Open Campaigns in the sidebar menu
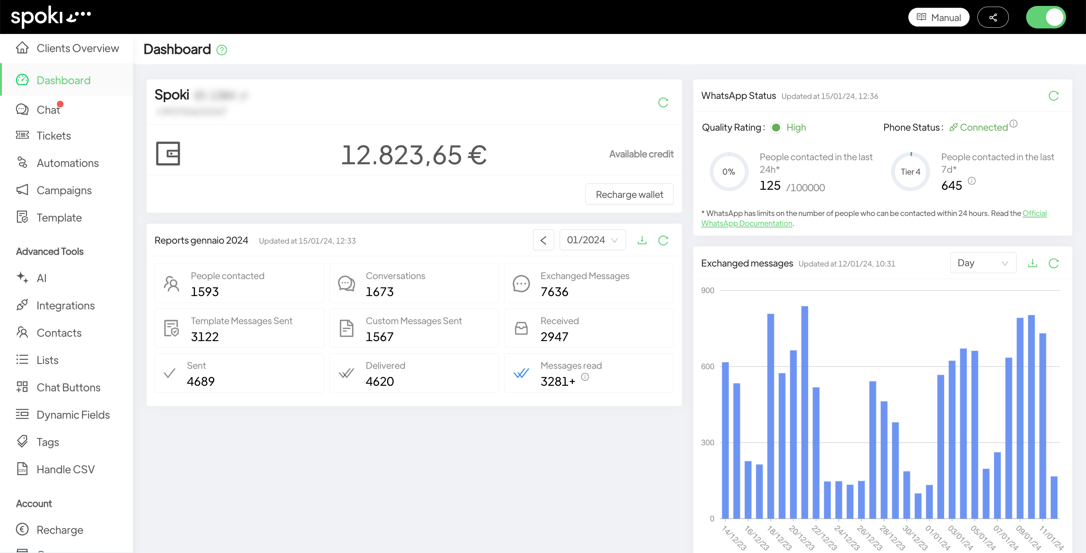 [x=64, y=190]
